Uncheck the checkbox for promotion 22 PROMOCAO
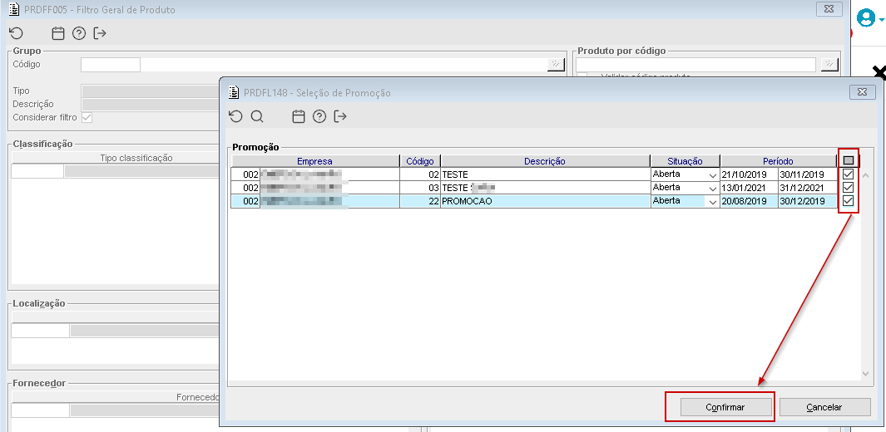Image resolution: width=886 pixels, height=432 pixels. (848, 201)
